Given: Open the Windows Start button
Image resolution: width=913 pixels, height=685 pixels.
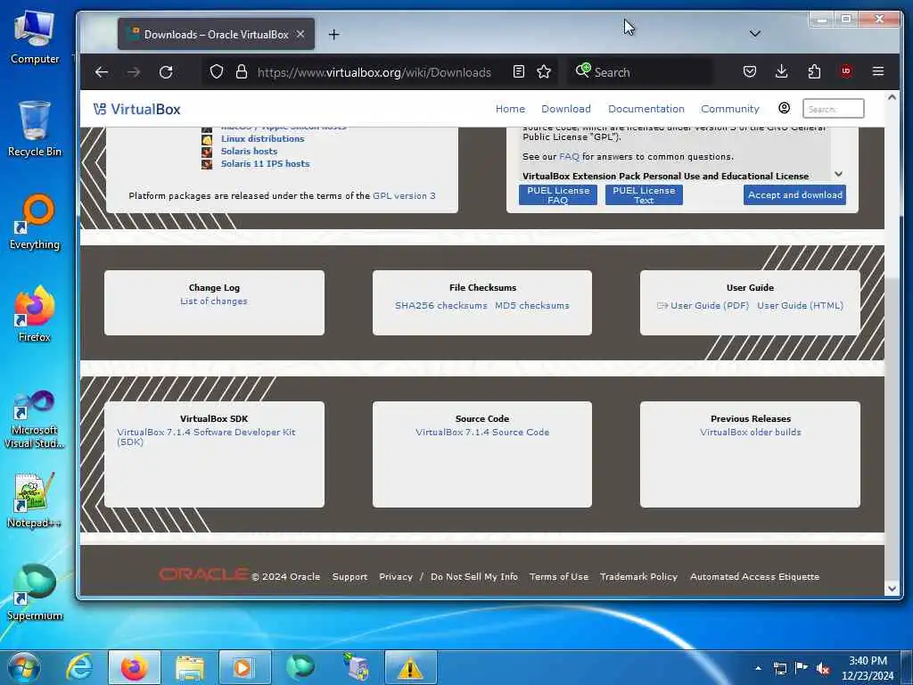Looking at the screenshot, I should point(24,667).
